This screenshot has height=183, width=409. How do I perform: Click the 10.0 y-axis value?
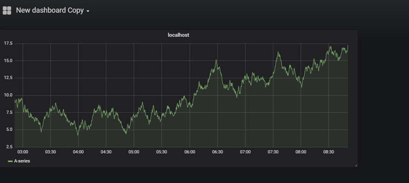8,95
